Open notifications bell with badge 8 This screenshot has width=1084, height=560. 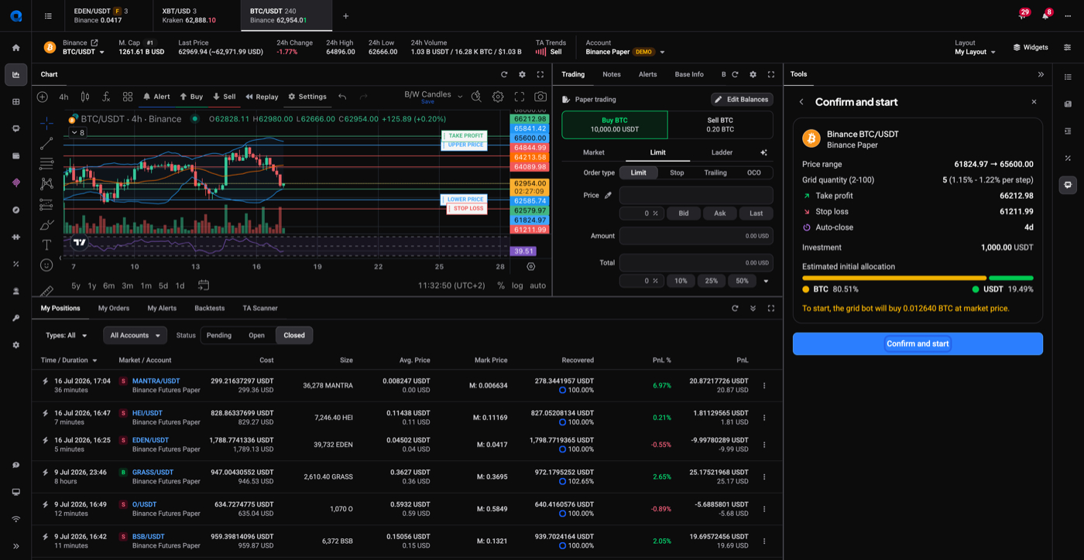pos(1045,15)
